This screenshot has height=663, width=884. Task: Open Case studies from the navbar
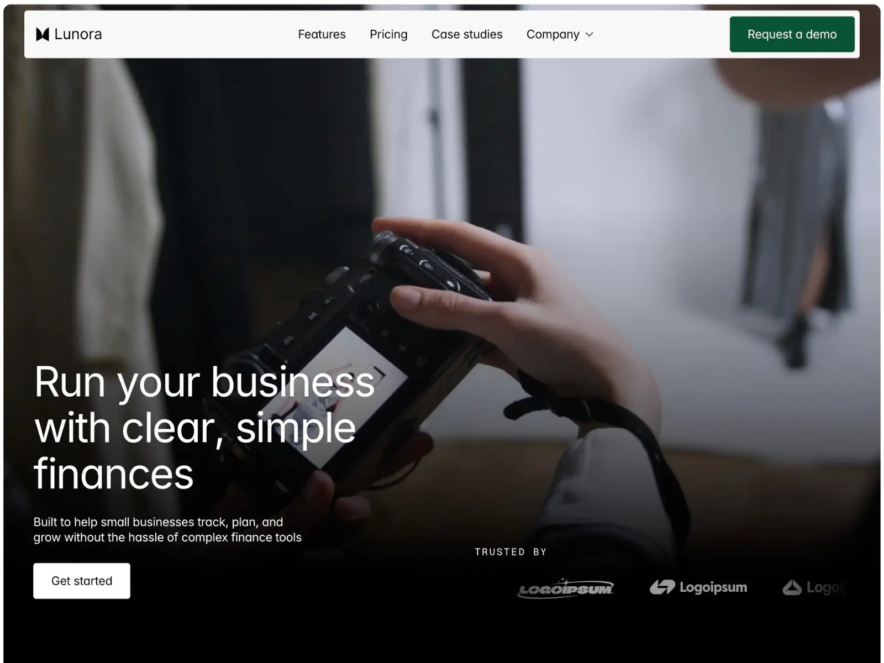coord(467,34)
